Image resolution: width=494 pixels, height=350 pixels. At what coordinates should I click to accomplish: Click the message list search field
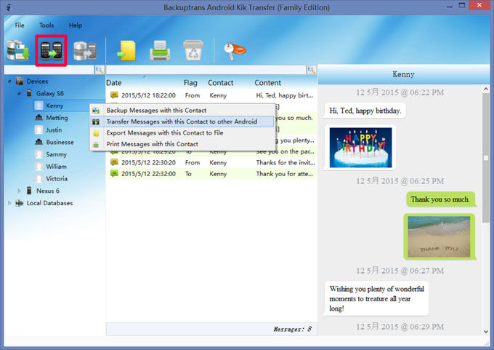(x=206, y=70)
